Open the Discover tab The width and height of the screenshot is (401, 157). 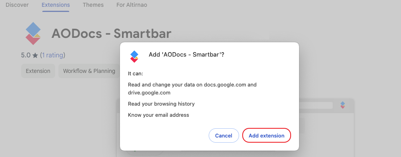coord(17,5)
